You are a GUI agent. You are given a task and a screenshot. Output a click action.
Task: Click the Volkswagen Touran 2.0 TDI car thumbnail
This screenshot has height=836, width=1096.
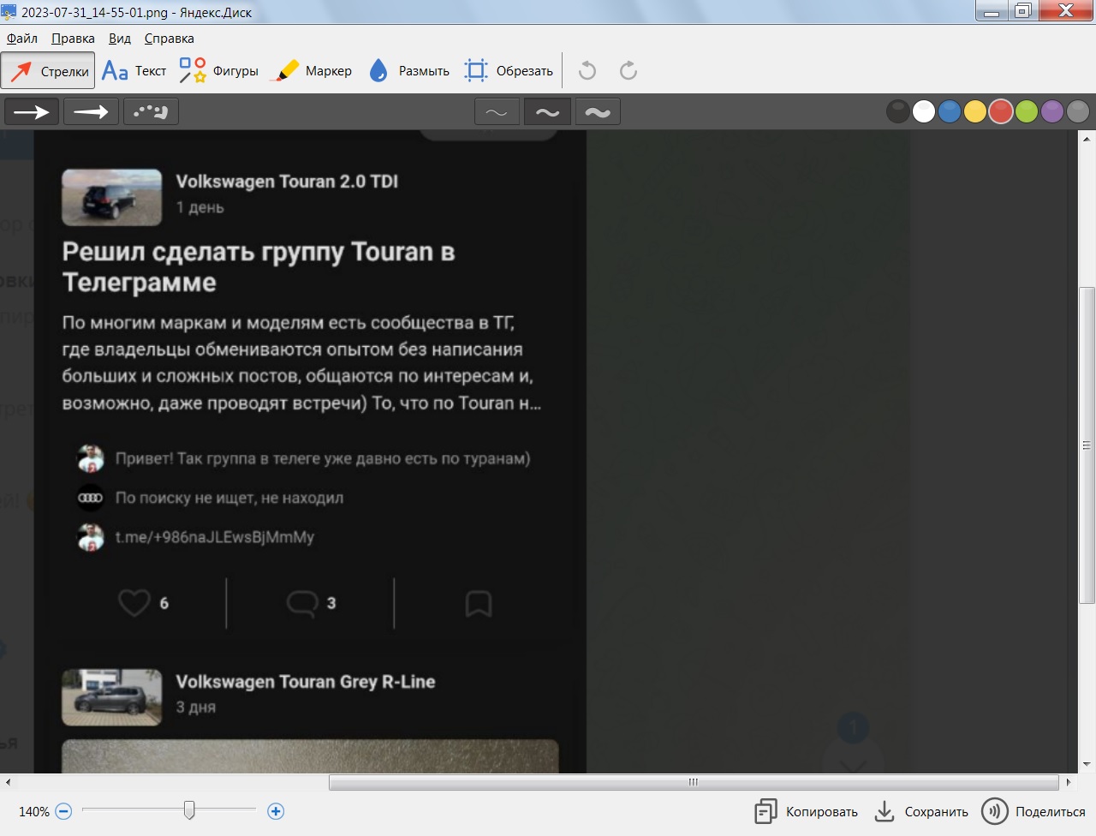[112, 197]
